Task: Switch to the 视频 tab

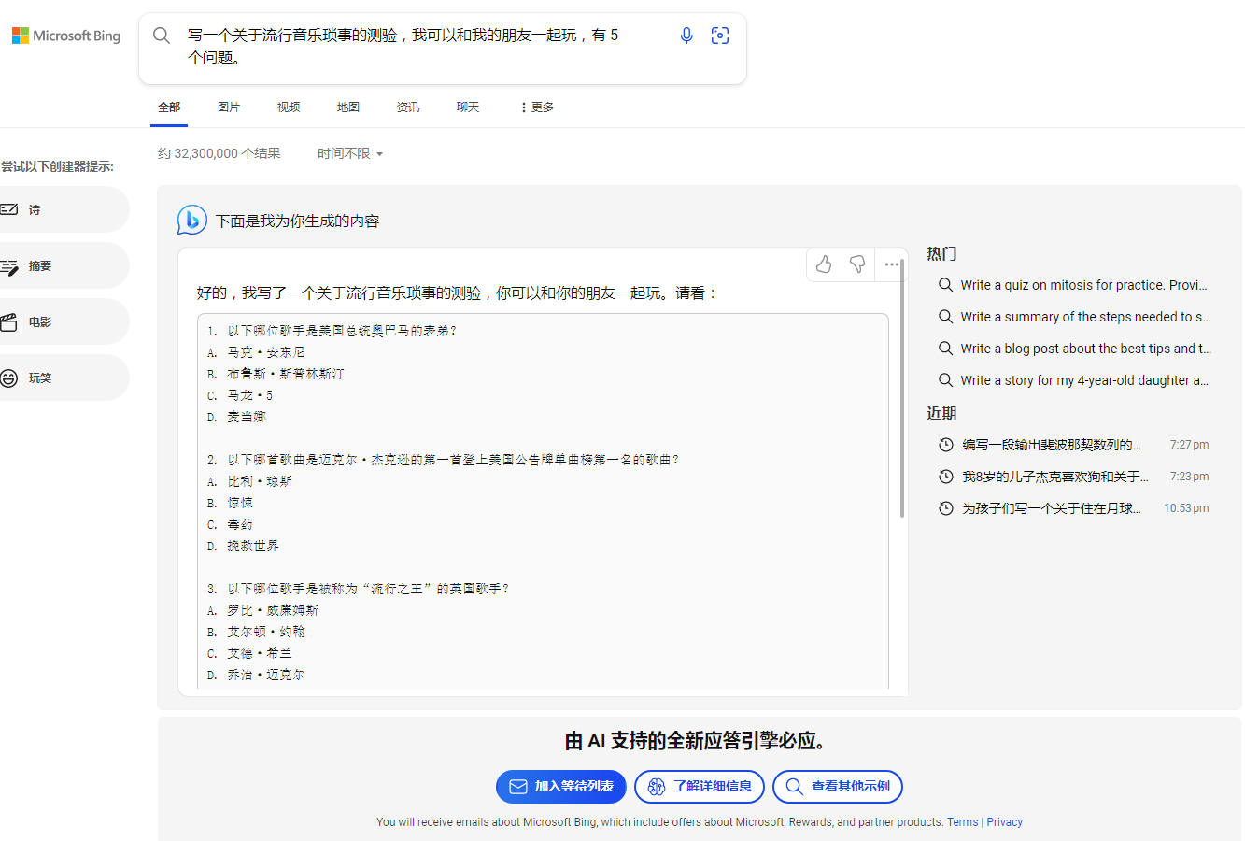Action: tap(289, 107)
